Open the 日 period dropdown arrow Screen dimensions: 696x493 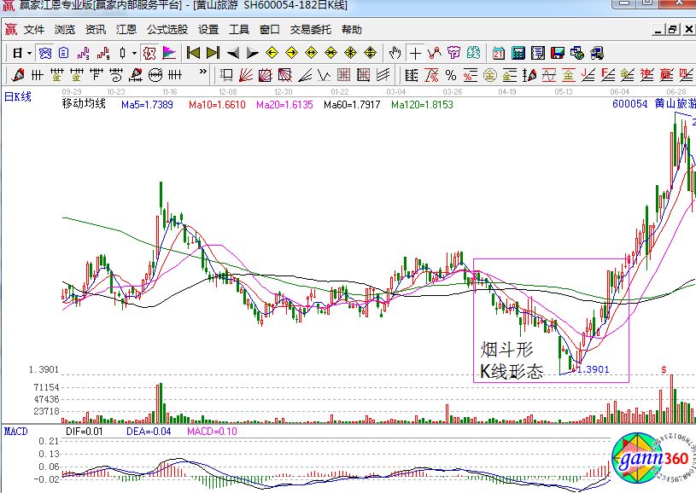[28, 52]
